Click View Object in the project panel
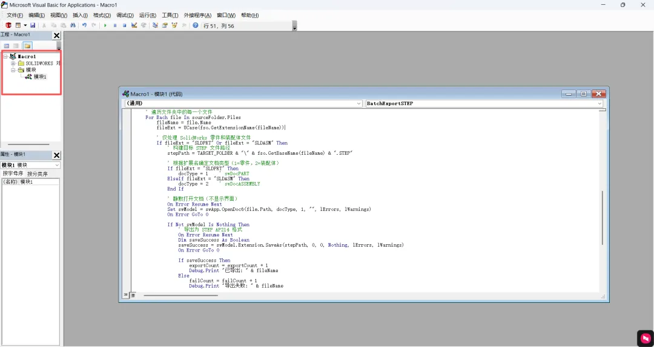654x347 pixels. pos(16,46)
